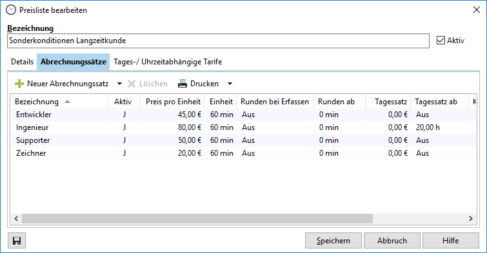
Task: Click the Löschen label
Action: point(153,84)
